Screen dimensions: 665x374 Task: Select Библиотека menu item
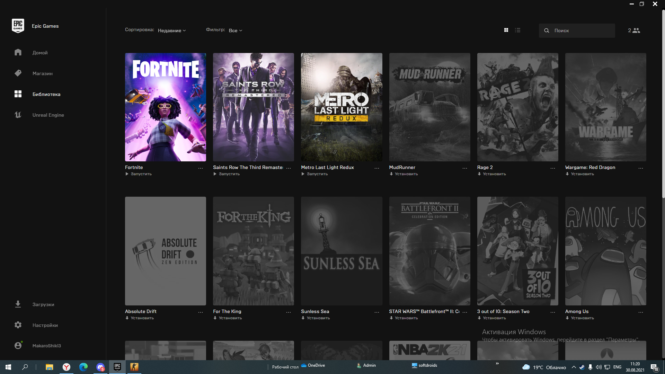(x=46, y=94)
